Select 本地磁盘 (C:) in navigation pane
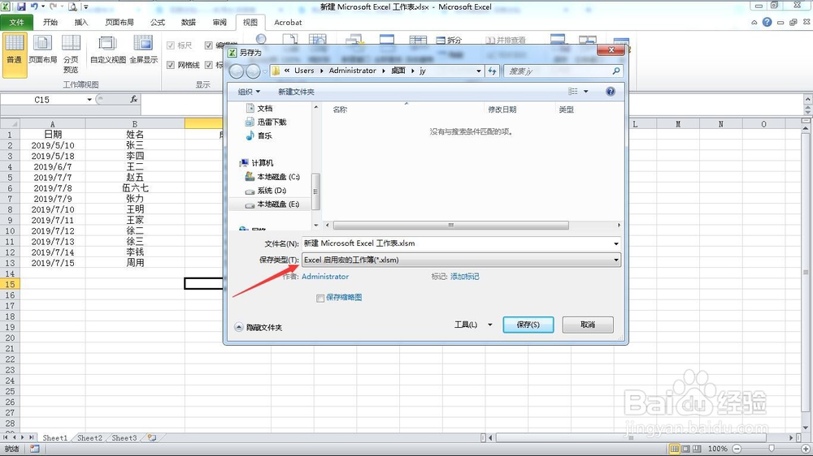Screen dimensions: 813x456 (x=272, y=177)
